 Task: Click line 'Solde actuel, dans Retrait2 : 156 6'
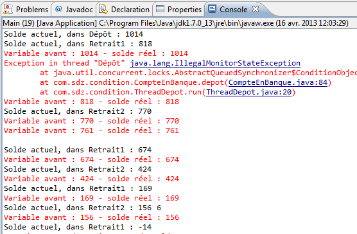click(x=82, y=208)
